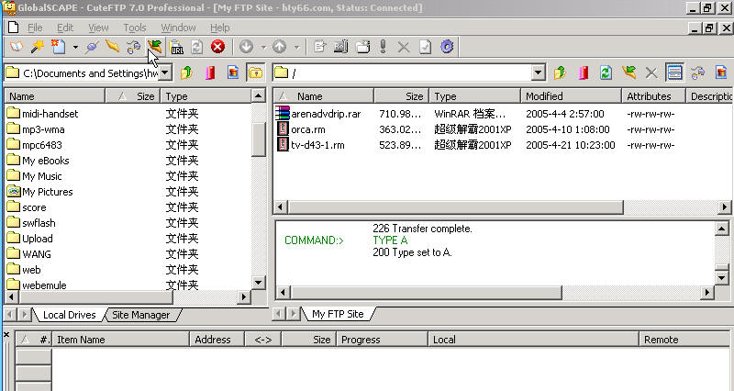734x391 pixels.
Task: Click remote list horizontal scroll right arrow
Action: point(724,207)
